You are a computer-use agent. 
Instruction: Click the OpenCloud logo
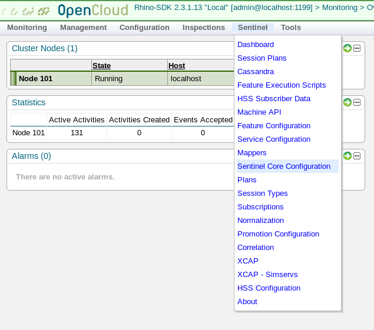click(92, 11)
